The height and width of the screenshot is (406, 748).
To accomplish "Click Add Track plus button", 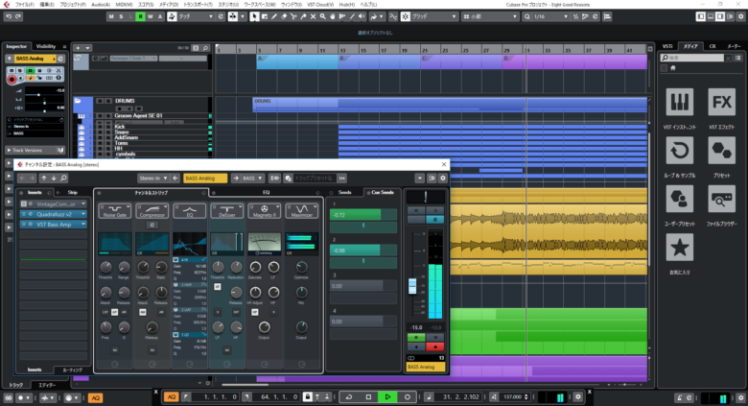I will coord(78,48).
